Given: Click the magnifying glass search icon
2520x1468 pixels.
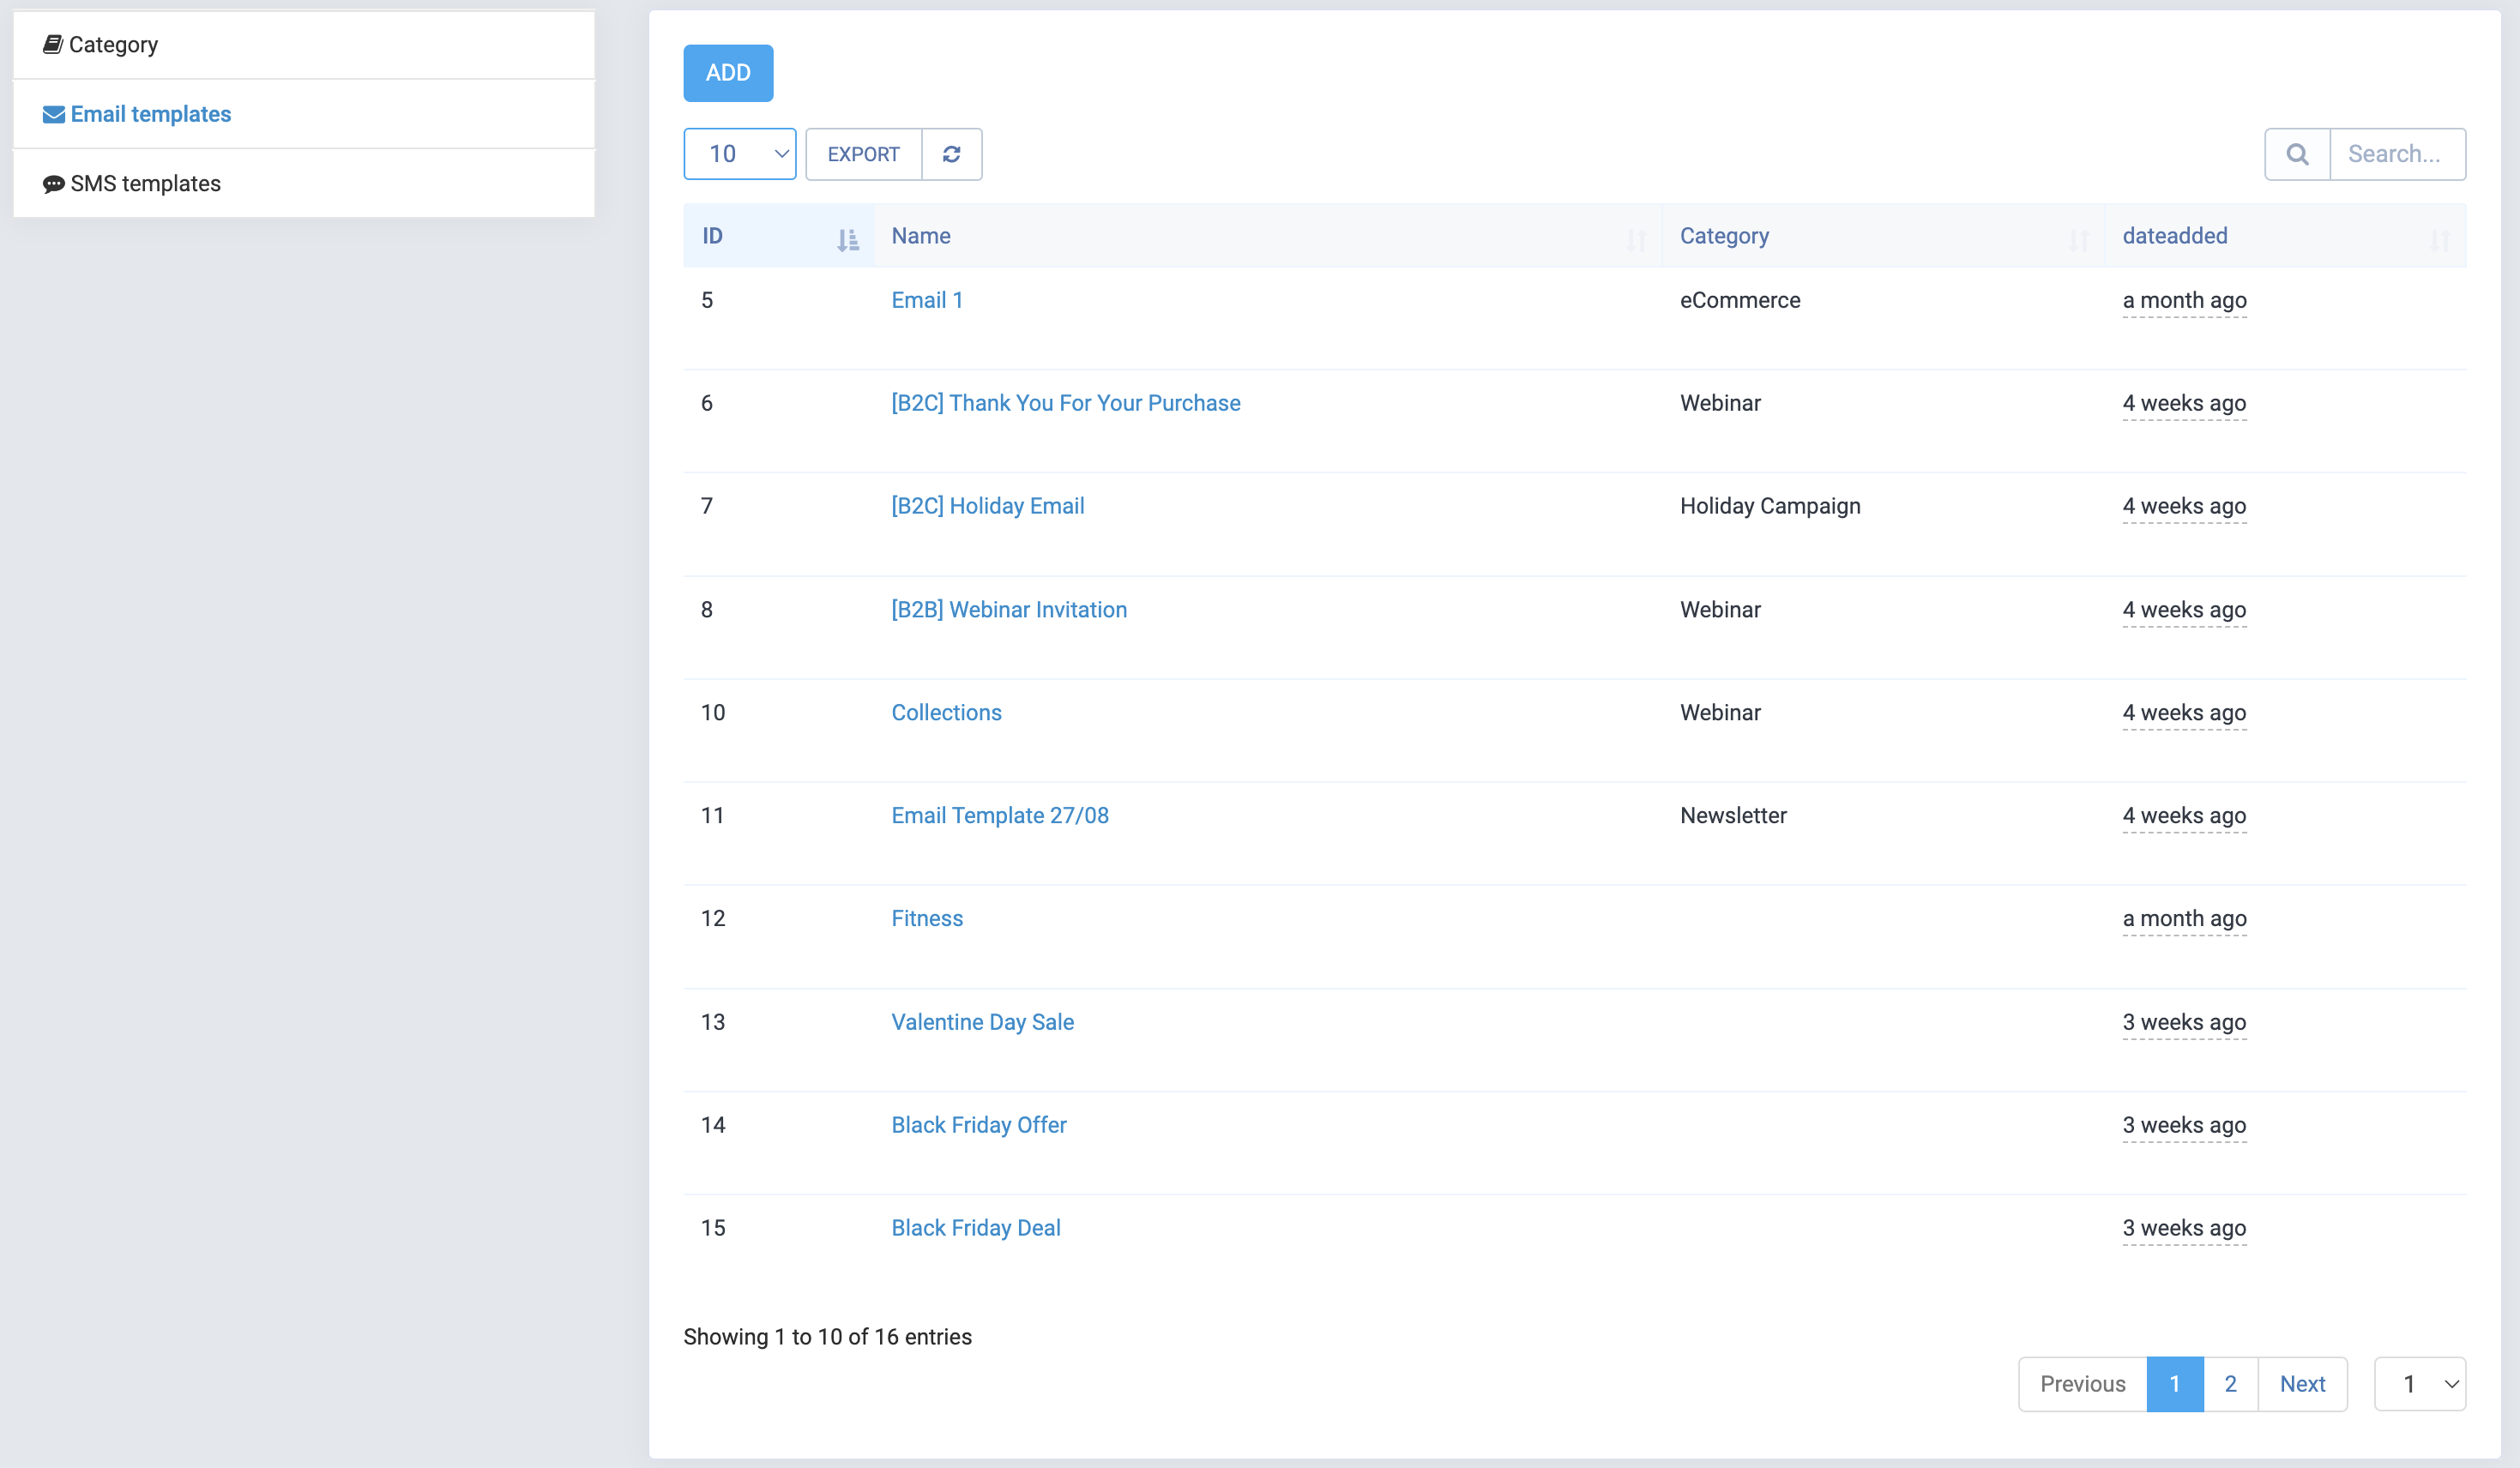Looking at the screenshot, I should point(2297,153).
